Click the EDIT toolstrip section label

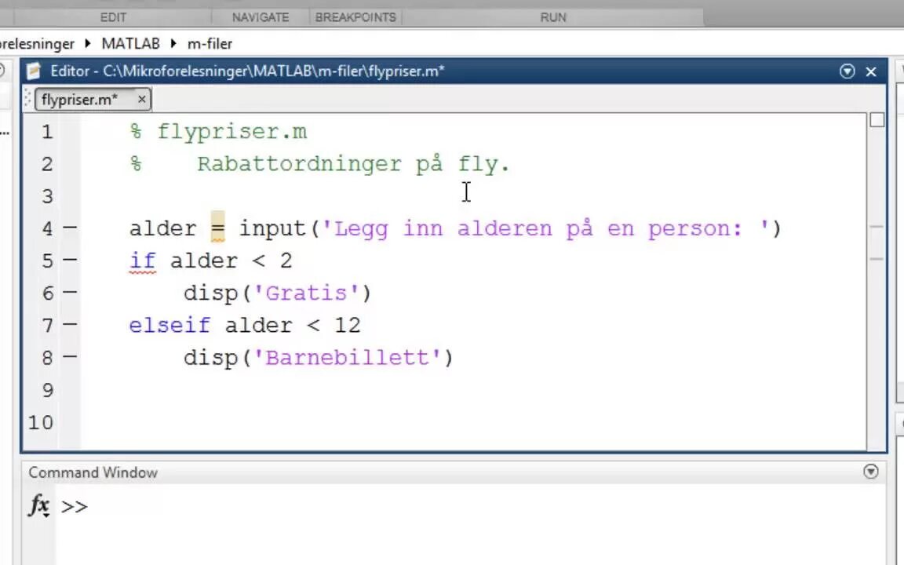(113, 17)
